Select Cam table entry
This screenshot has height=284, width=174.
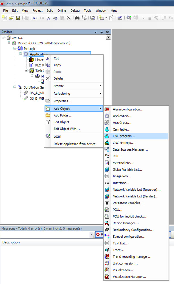click(136, 129)
